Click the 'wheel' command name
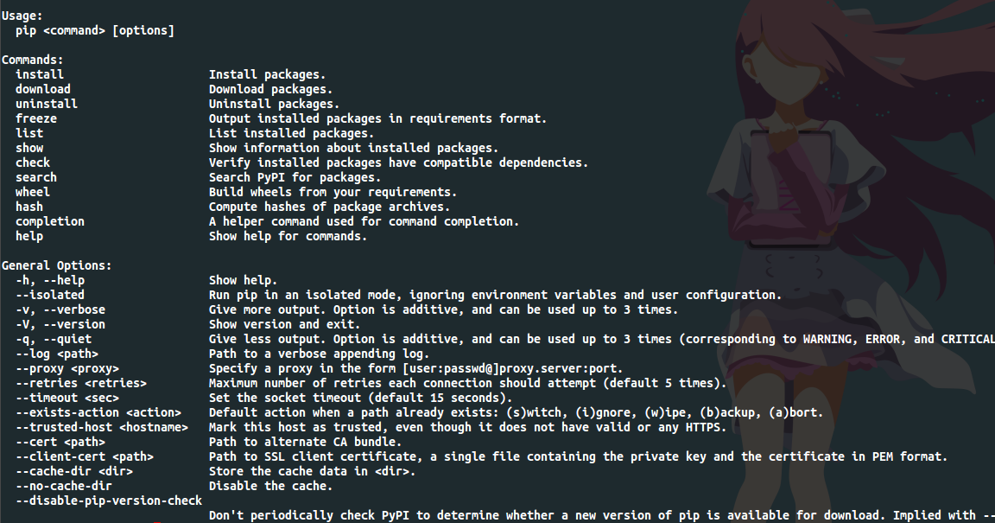This screenshot has width=995, height=523. [x=33, y=192]
